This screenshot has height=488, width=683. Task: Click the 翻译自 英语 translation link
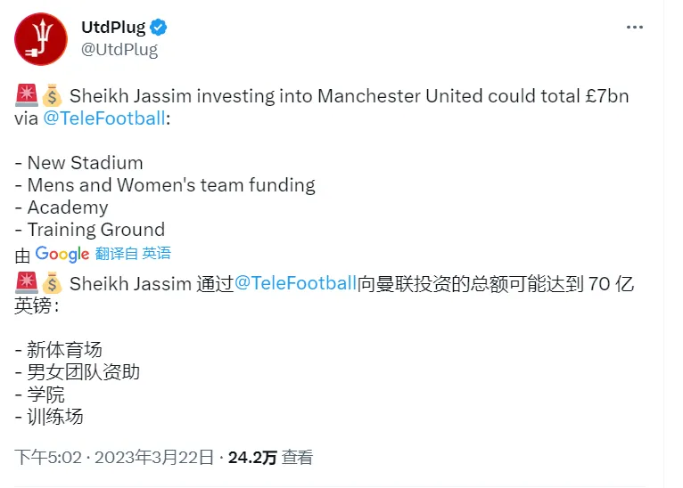pyautogui.click(x=133, y=253)
